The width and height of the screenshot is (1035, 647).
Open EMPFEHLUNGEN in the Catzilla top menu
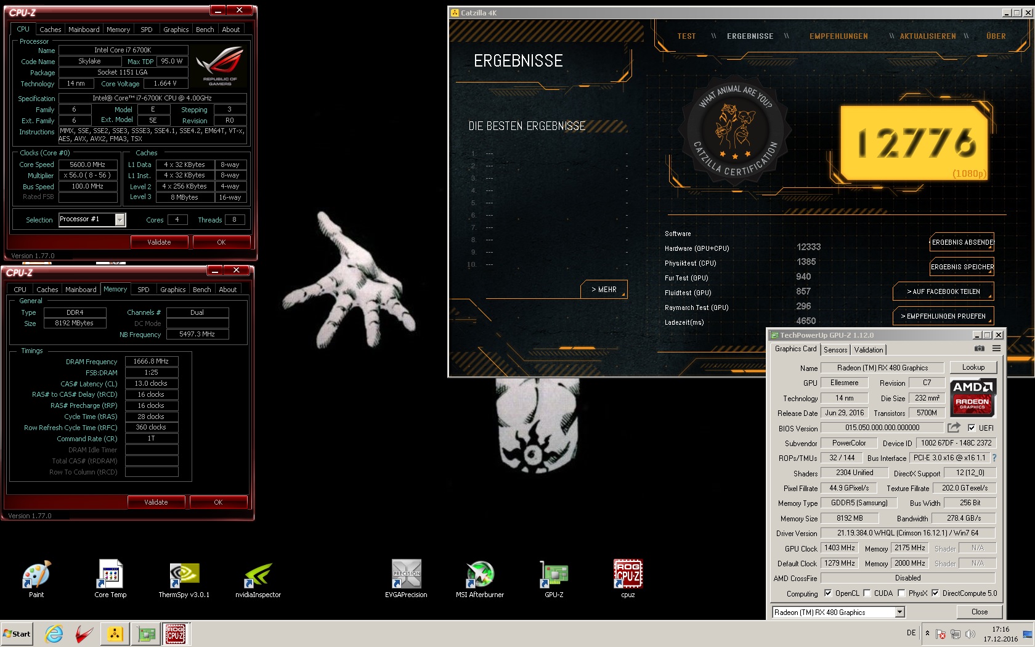[838, 36]
